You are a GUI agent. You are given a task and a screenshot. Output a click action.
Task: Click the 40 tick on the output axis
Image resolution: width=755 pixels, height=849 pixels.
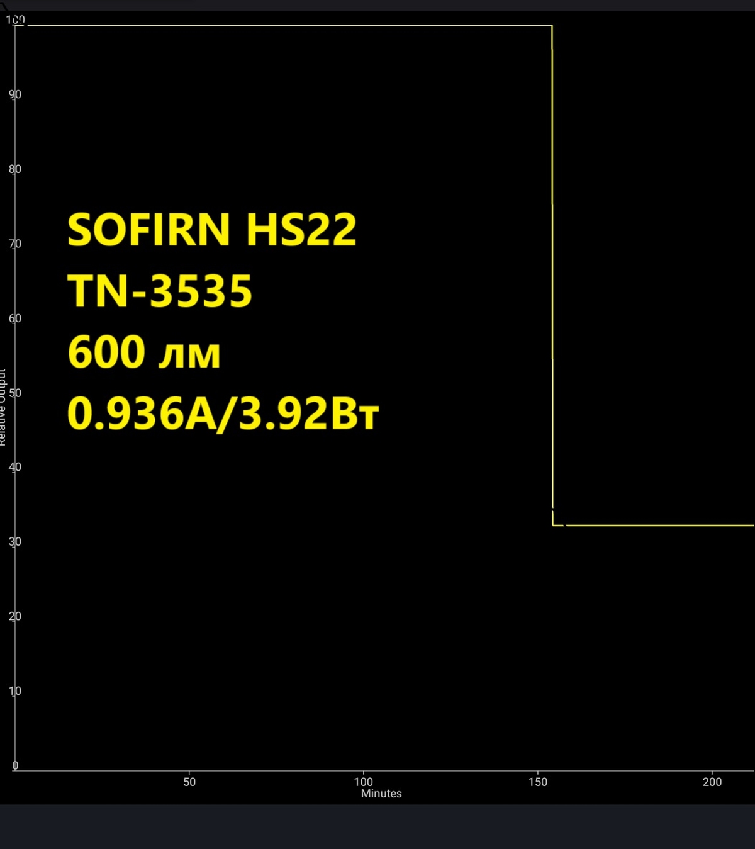pos(15,467)
